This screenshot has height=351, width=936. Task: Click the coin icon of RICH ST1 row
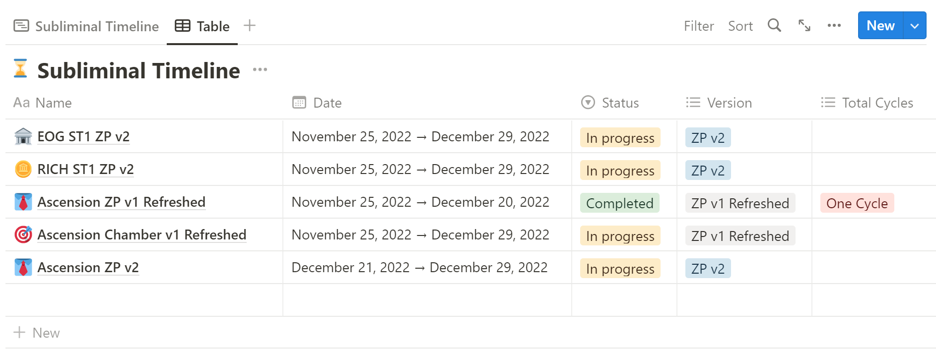pos(23,169)
